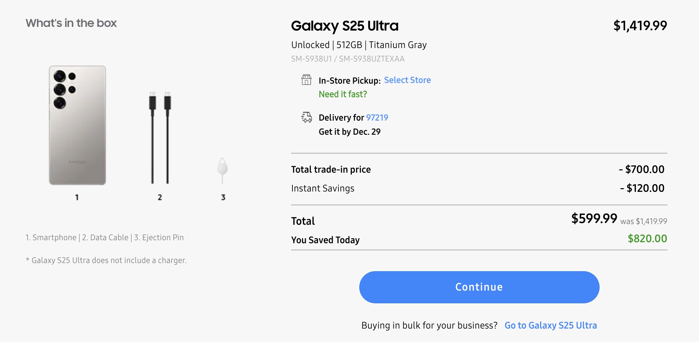This screenshot has width=699, height=342.
Task: Click the delivery truck icon
Action: (x=307, y=117)
